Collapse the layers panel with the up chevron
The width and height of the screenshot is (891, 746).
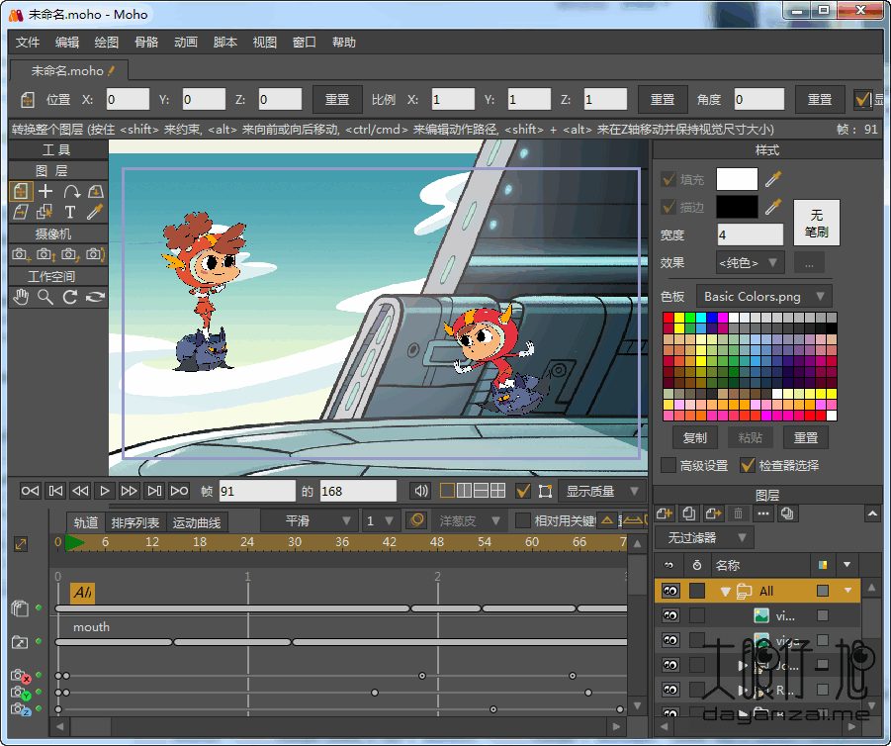(872, 514)
